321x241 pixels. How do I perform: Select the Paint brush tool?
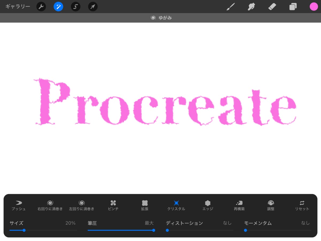coord(230,6)
